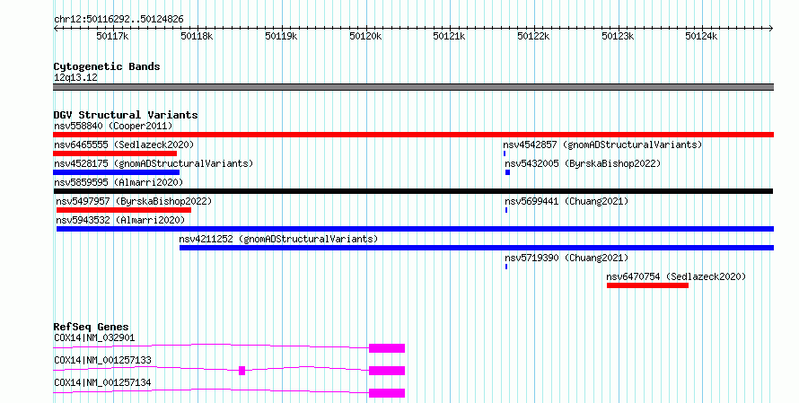Select the COX14|NM_001257134 magenta exon block
The image size is (799, 403).
tap(387, 393)
